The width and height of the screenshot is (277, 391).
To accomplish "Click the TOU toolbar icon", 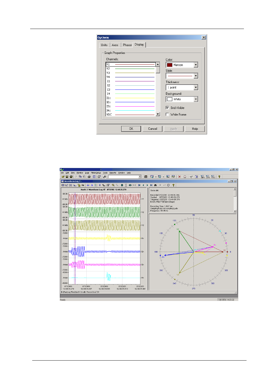I will (x=213, y=177).
